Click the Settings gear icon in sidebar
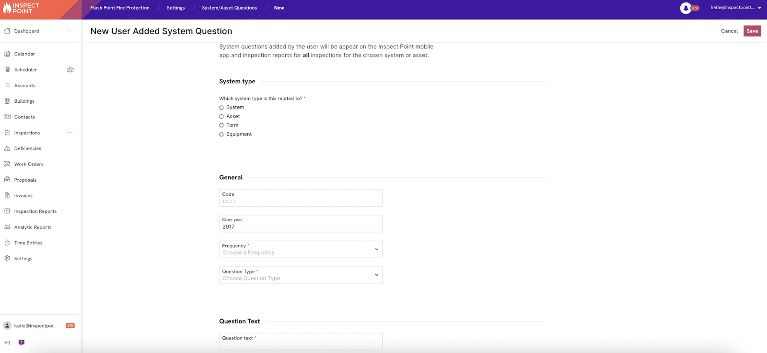 (7, 258)
